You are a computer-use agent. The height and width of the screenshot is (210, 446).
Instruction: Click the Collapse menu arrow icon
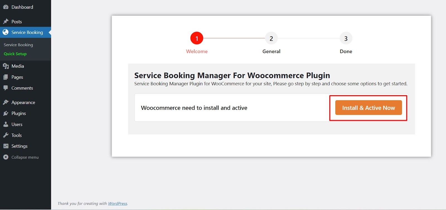click(x=6, y=157)
